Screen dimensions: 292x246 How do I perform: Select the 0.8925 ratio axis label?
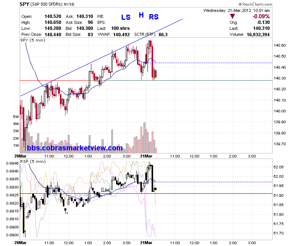pos(12,195)
